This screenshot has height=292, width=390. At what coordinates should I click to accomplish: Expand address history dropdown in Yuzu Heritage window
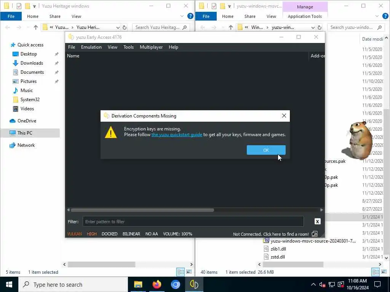[118, 27]
